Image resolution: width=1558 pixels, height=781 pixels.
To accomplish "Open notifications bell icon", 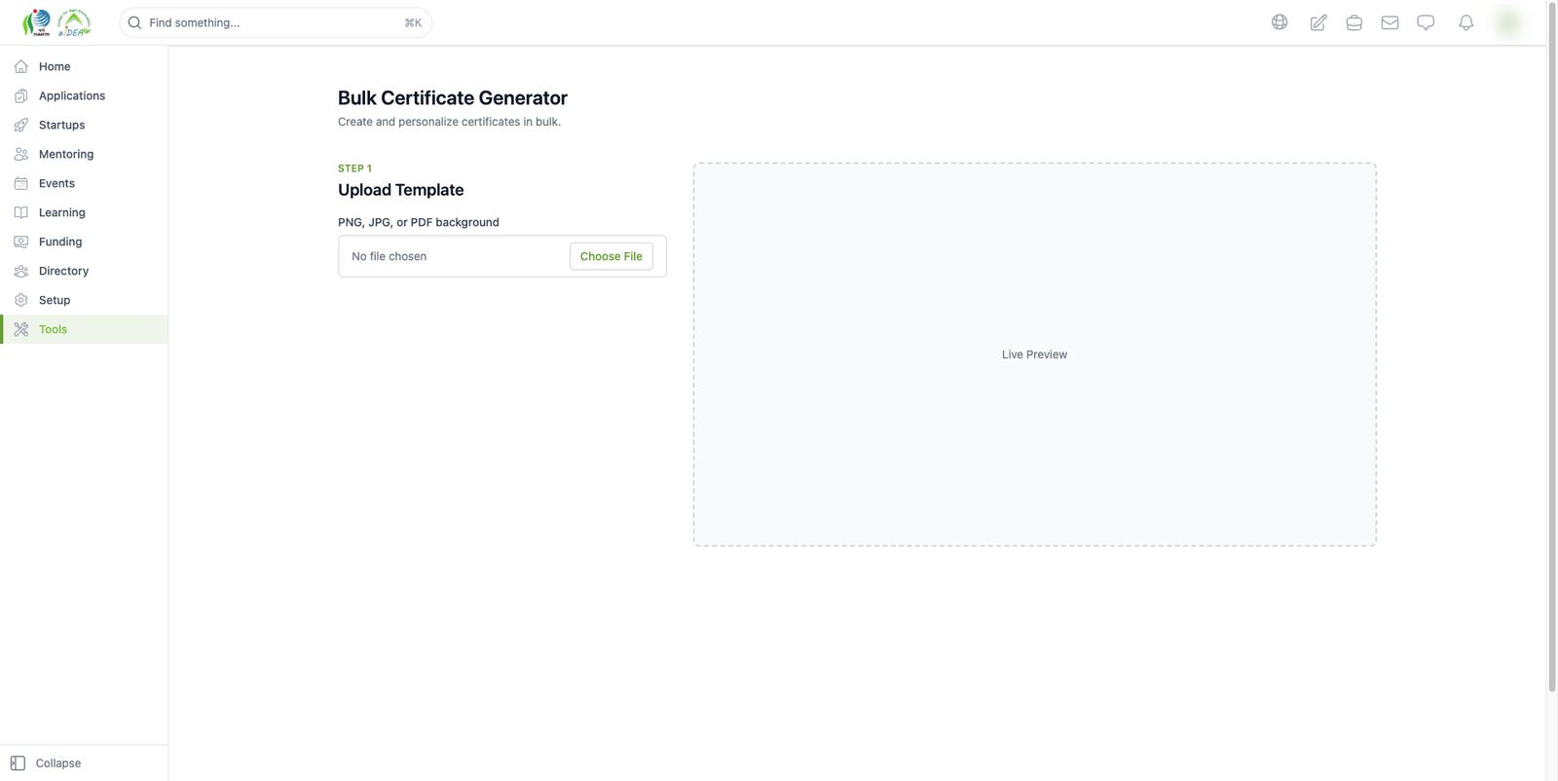I will 1465,22.
